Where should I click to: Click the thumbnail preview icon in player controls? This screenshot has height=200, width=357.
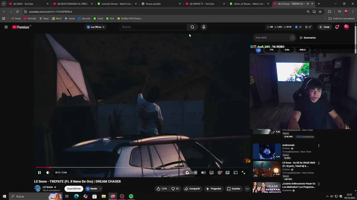[x=187, y=172]
